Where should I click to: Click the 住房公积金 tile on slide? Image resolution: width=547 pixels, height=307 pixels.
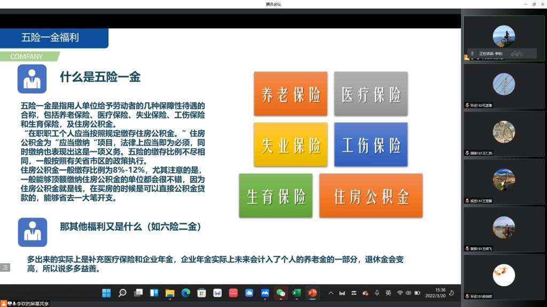point(371,196)
